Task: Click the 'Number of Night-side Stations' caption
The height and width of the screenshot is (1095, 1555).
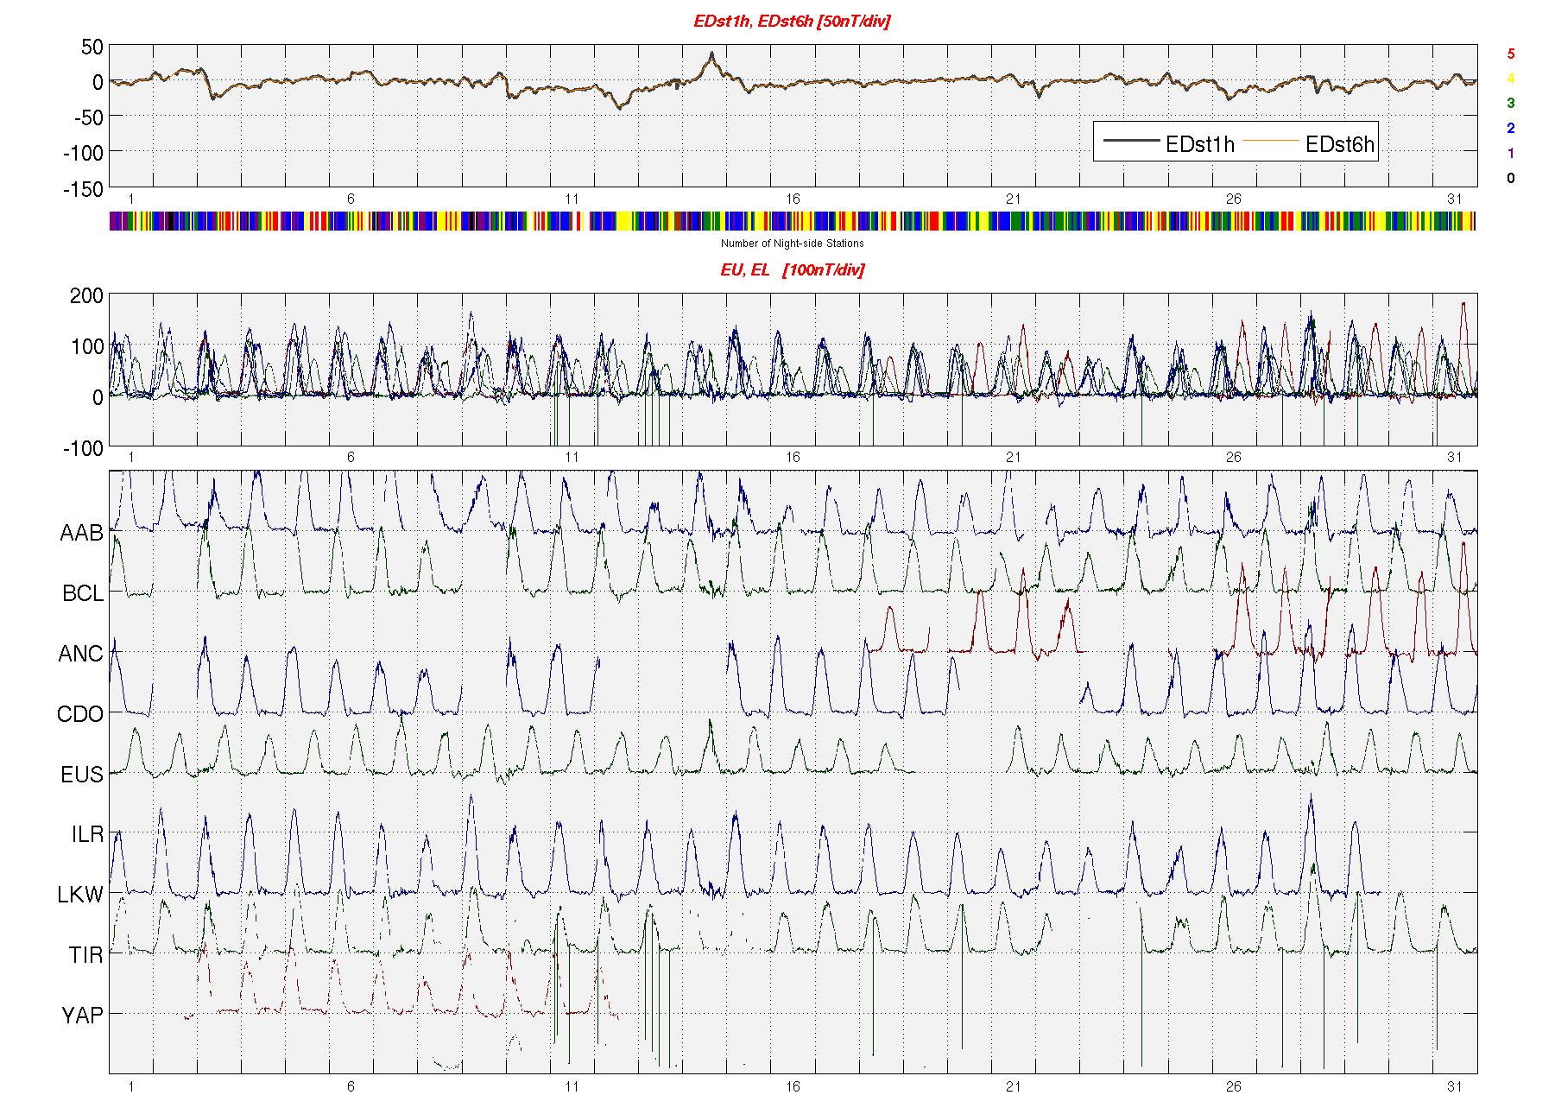Action: pyautogui.click(x=792, y=244)
